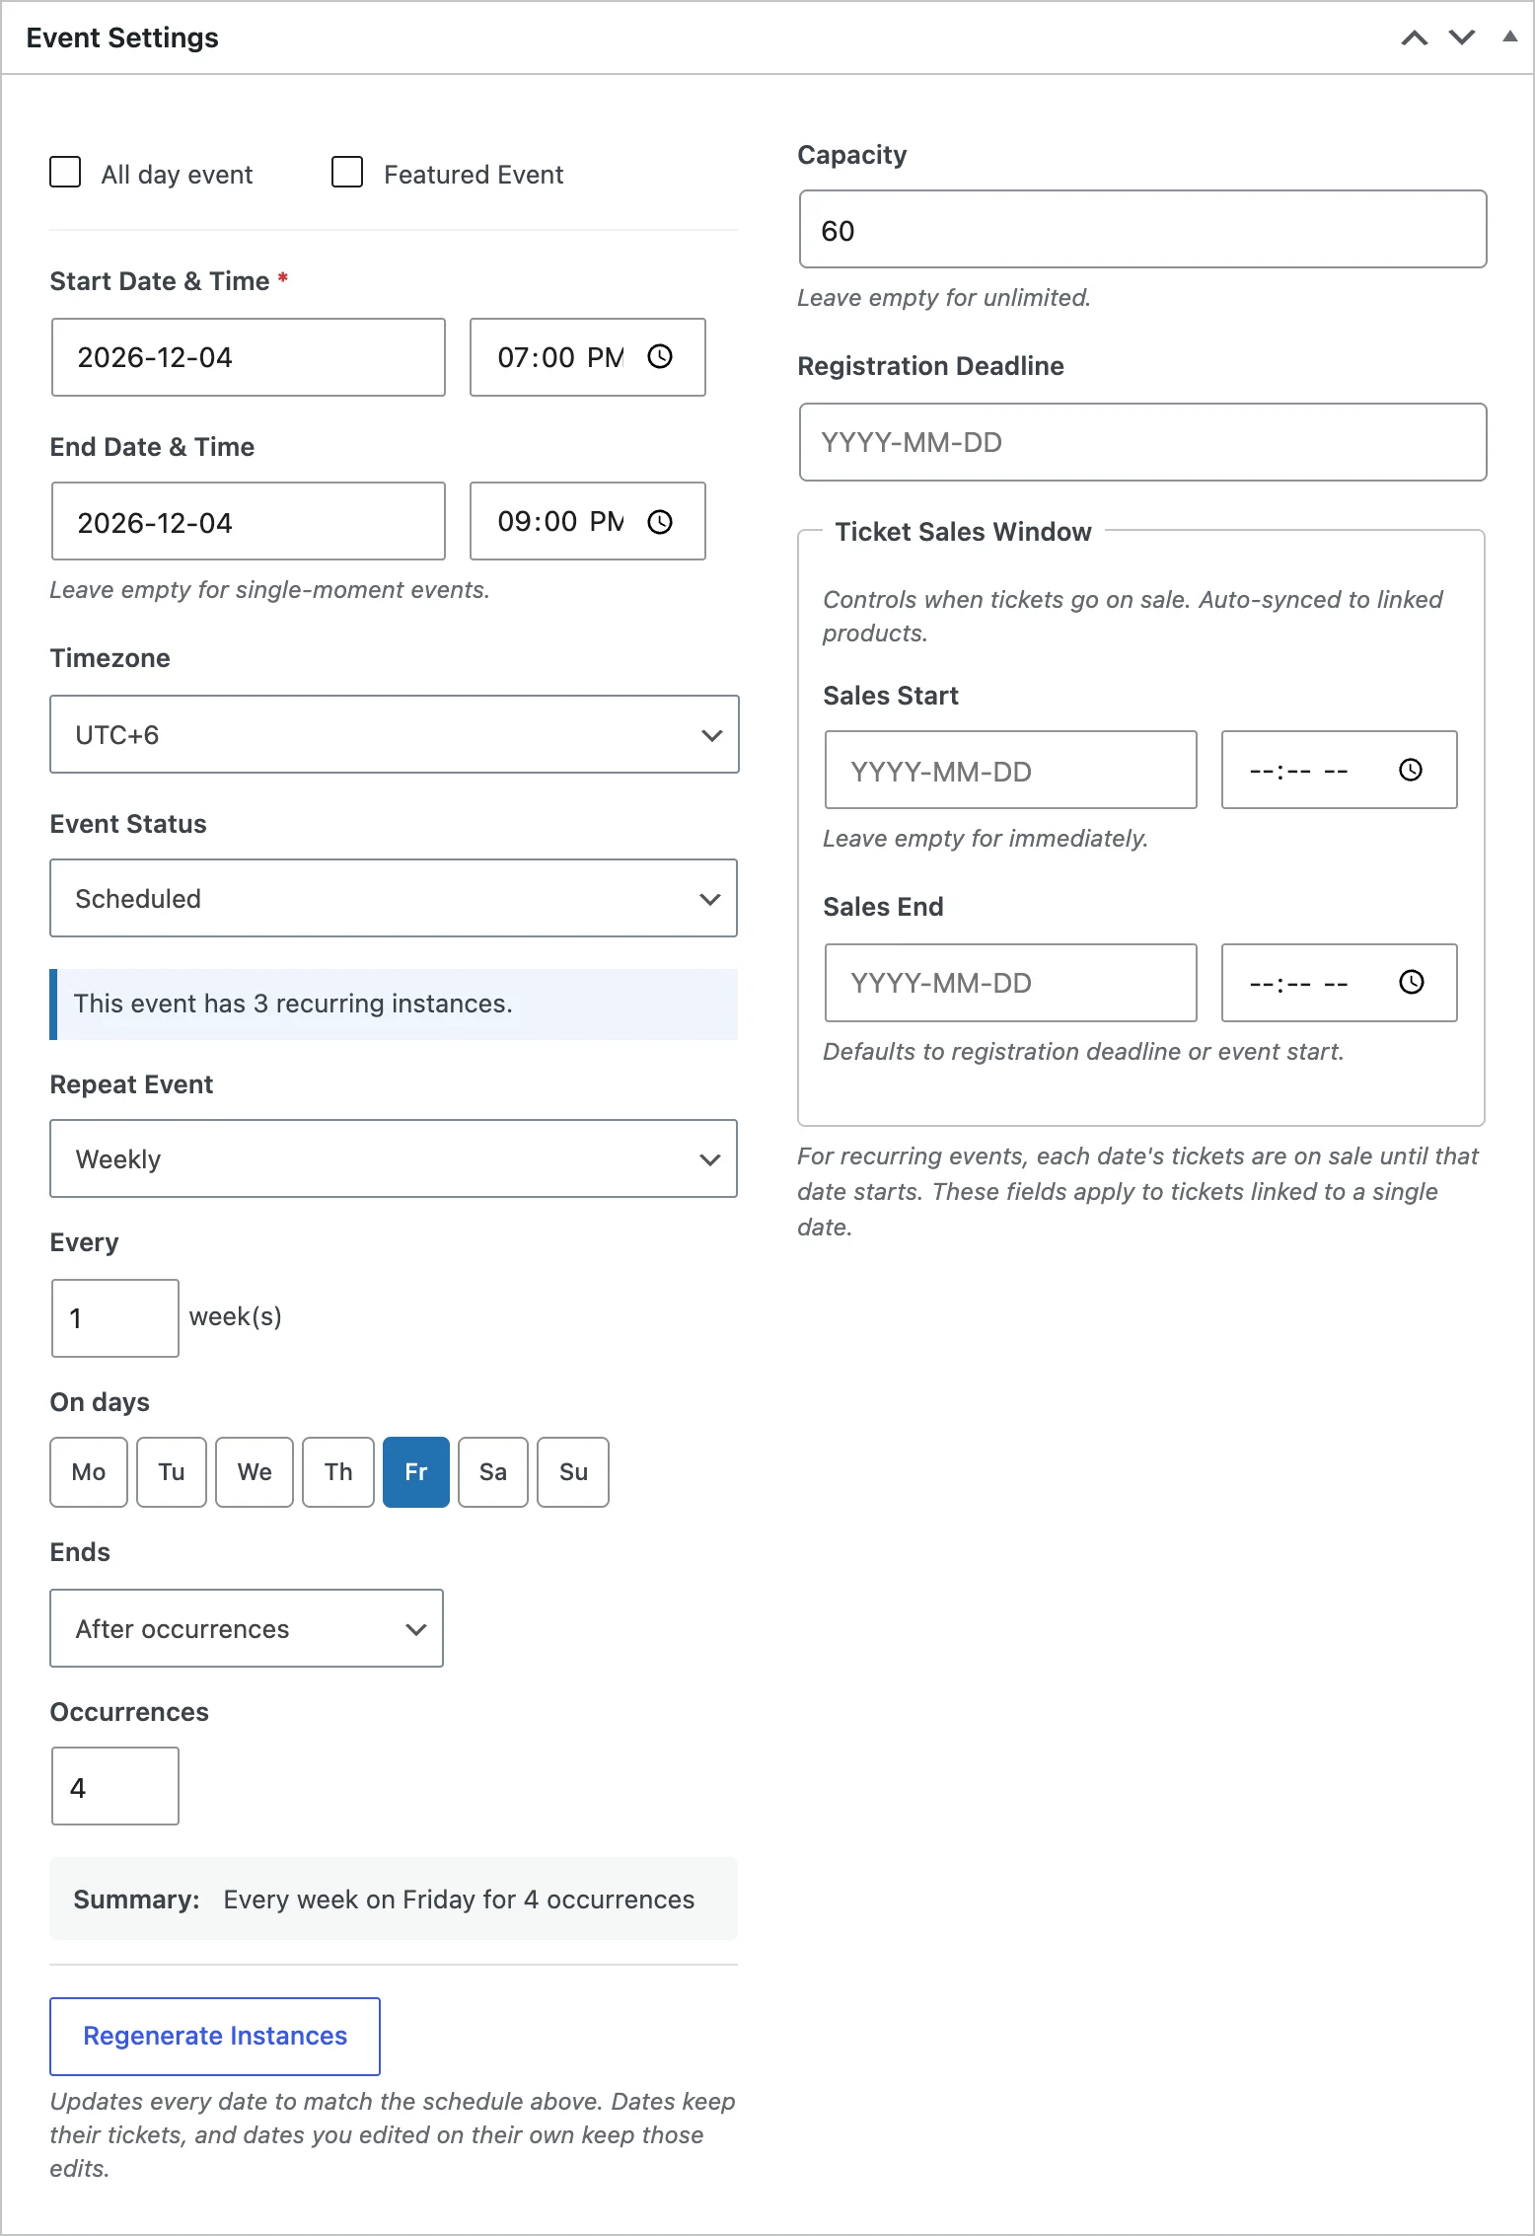The image size is (1535, 2236).
Task: Toggle Wednesday in On days
Action: [x=255, y=1472]
